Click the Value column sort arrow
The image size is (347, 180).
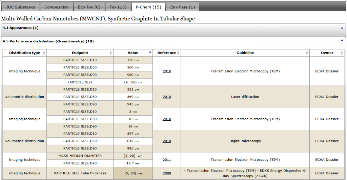click(150, 52)
